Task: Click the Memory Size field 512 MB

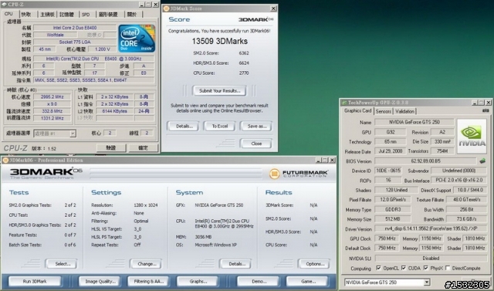Action: [x=393, y=219]
